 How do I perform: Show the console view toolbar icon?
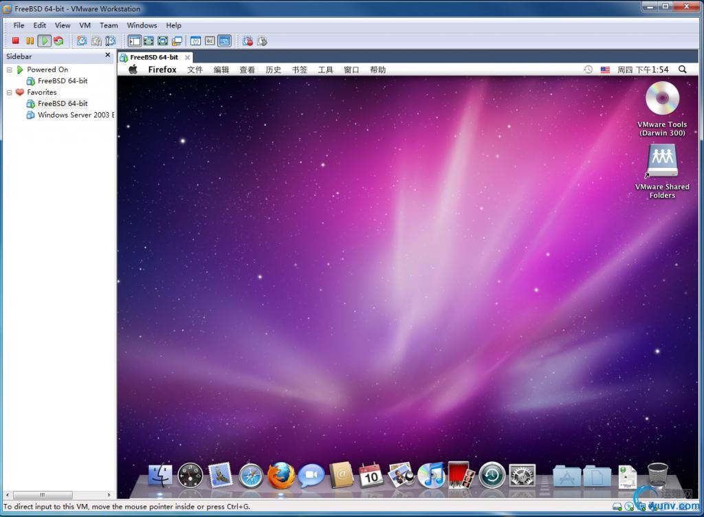[225, 41]
